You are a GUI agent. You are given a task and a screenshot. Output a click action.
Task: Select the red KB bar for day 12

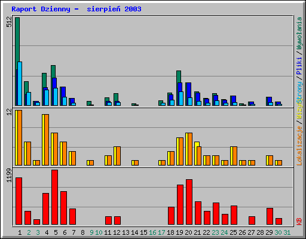coord(118,220)
